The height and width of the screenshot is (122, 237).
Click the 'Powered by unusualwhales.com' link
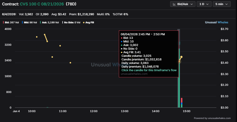coord(212,118)
